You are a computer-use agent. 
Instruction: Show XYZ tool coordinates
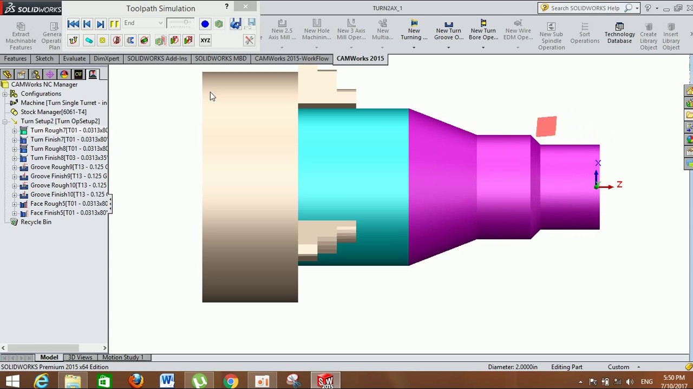tap(205, 41)
